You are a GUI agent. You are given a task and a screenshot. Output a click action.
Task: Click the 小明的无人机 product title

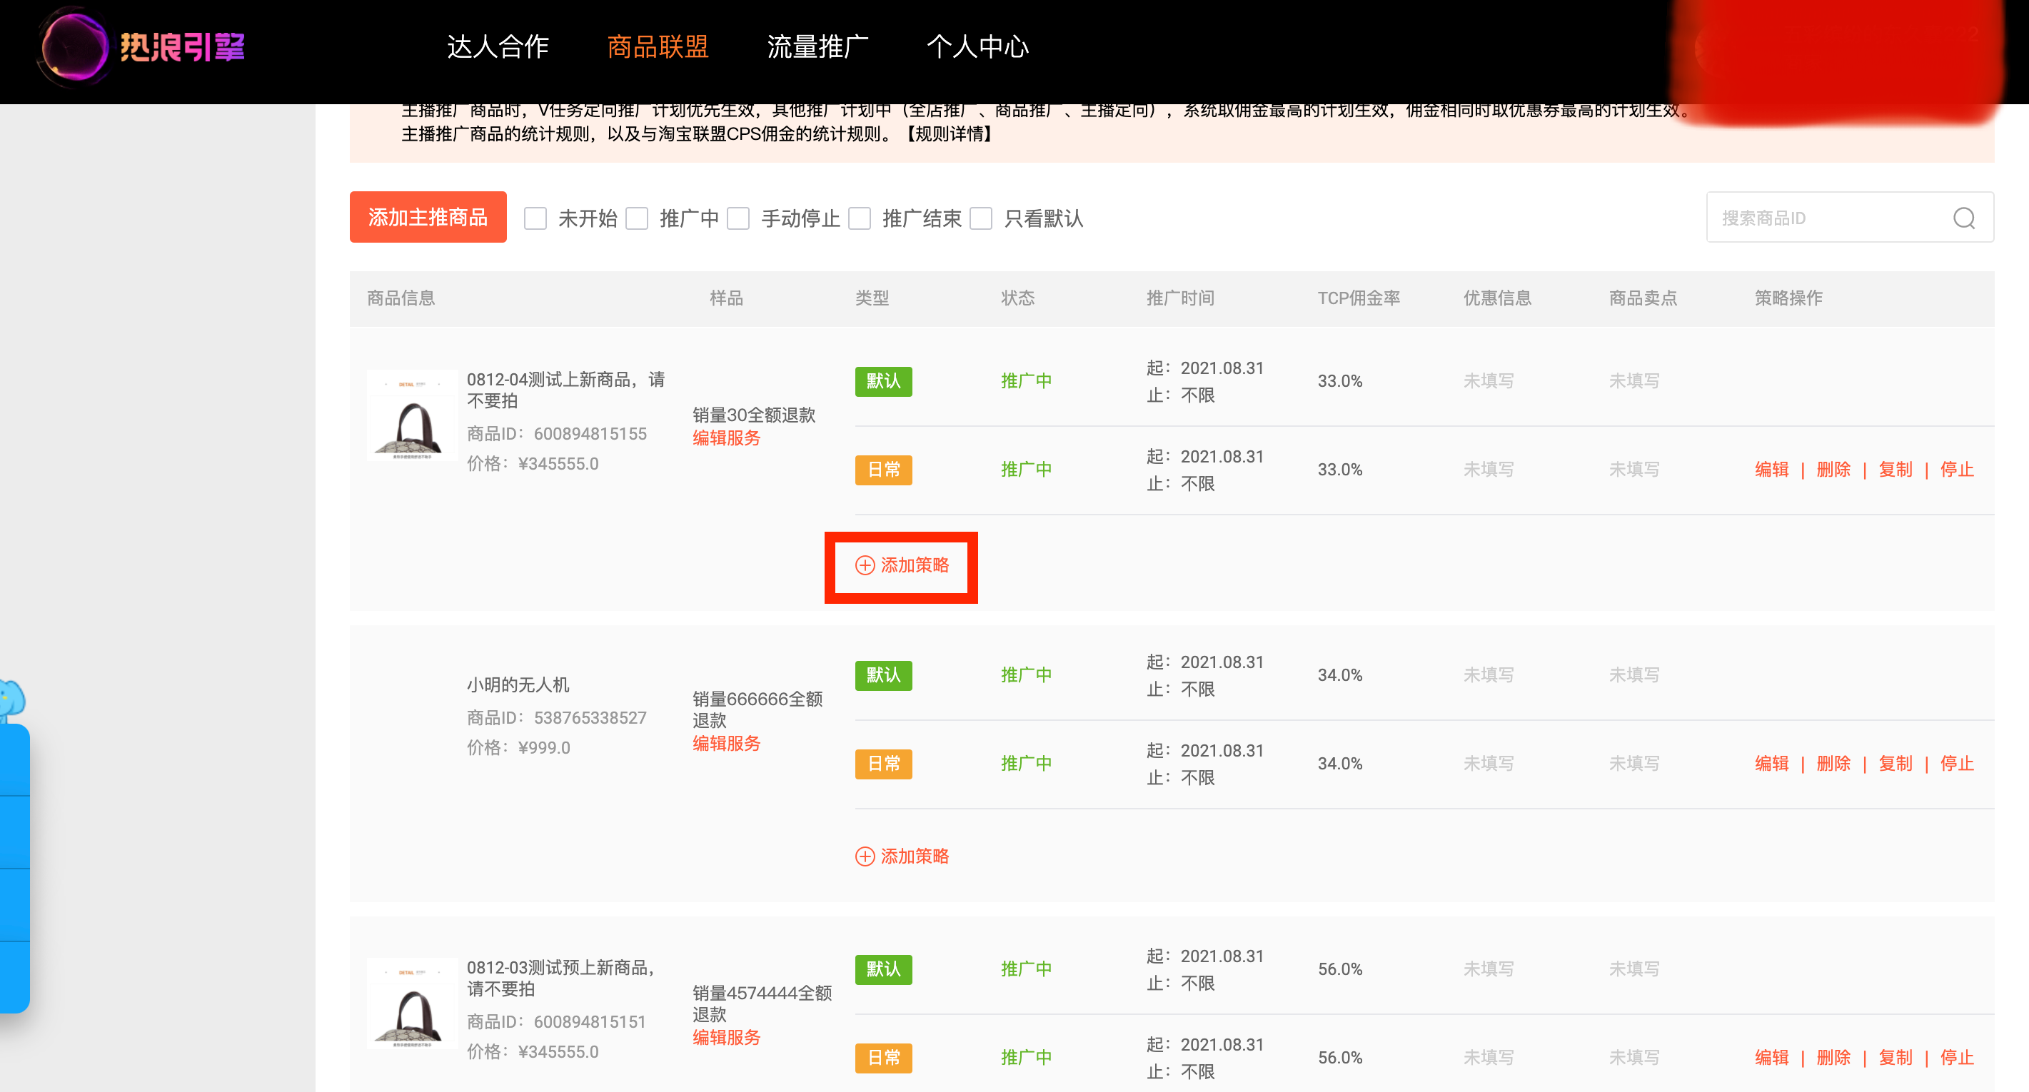[518, 685]
